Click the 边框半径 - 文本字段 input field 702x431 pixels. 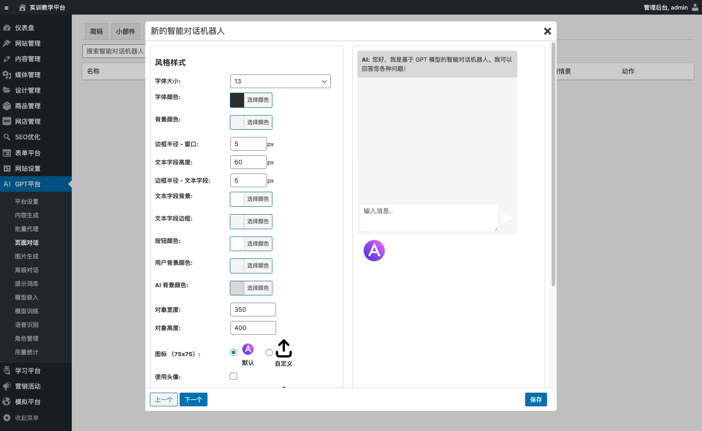(x=249, y=180)
